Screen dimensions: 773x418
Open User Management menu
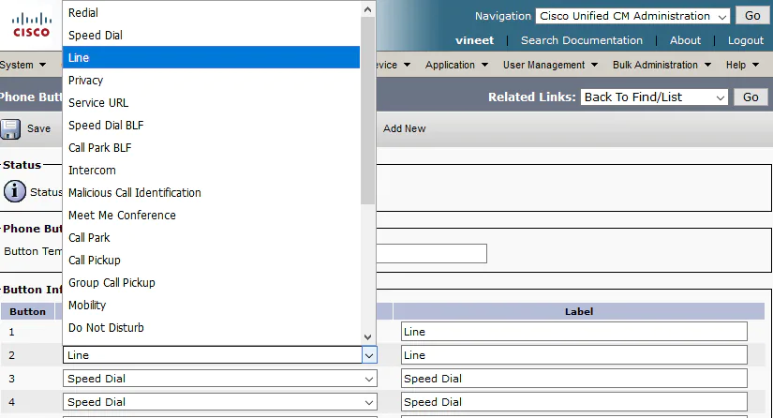coord(550,66)
